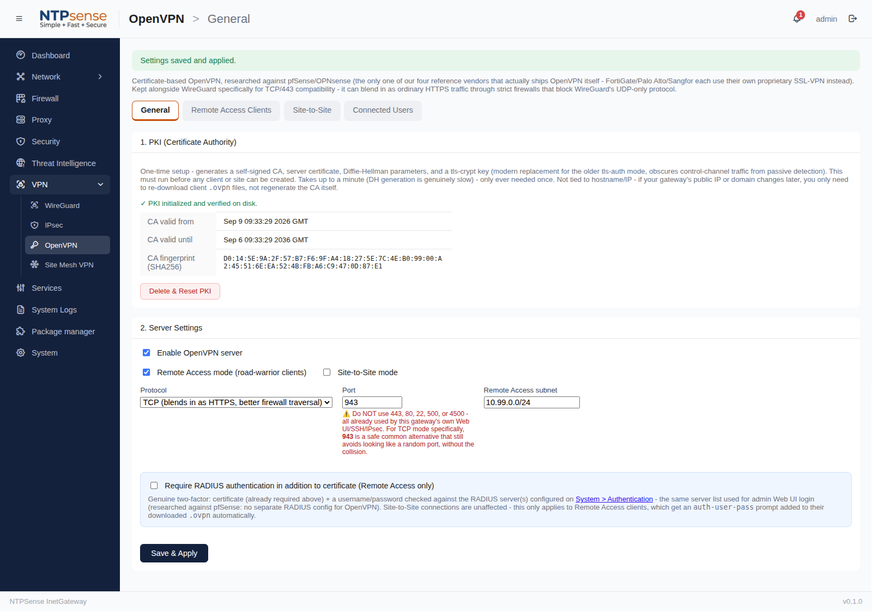Viewport: 872px width, 612px height.
Task: Toggle Remote Access mode checkbox
Action: click(146, 372)
